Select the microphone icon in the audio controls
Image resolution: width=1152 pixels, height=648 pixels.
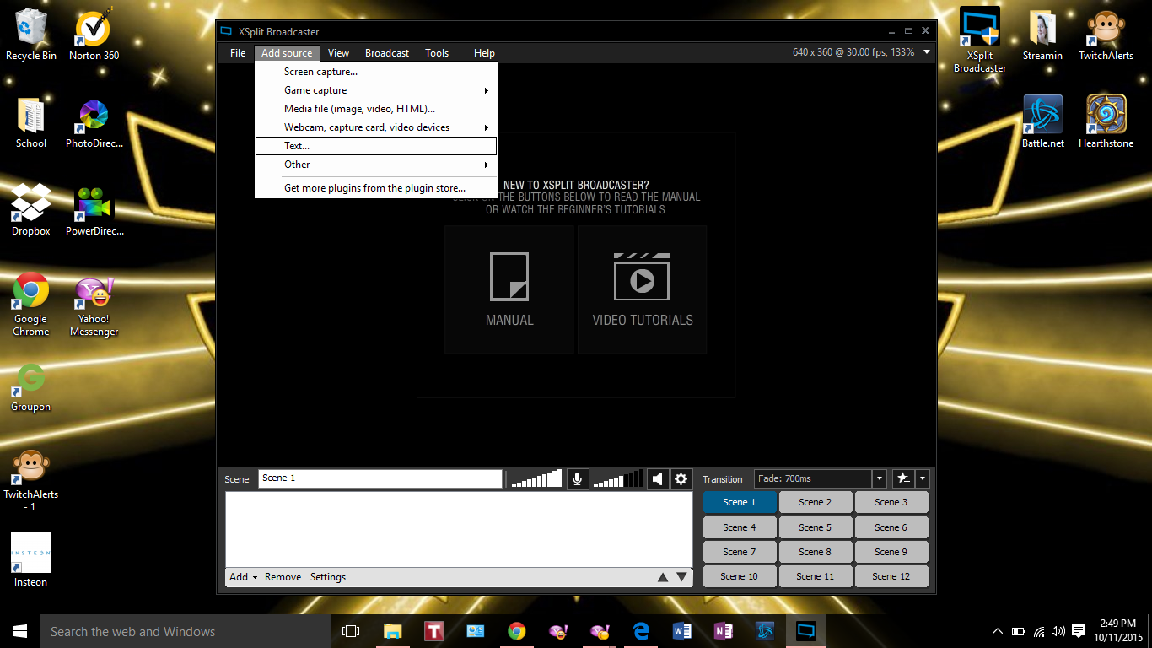[x=578, y=478]
